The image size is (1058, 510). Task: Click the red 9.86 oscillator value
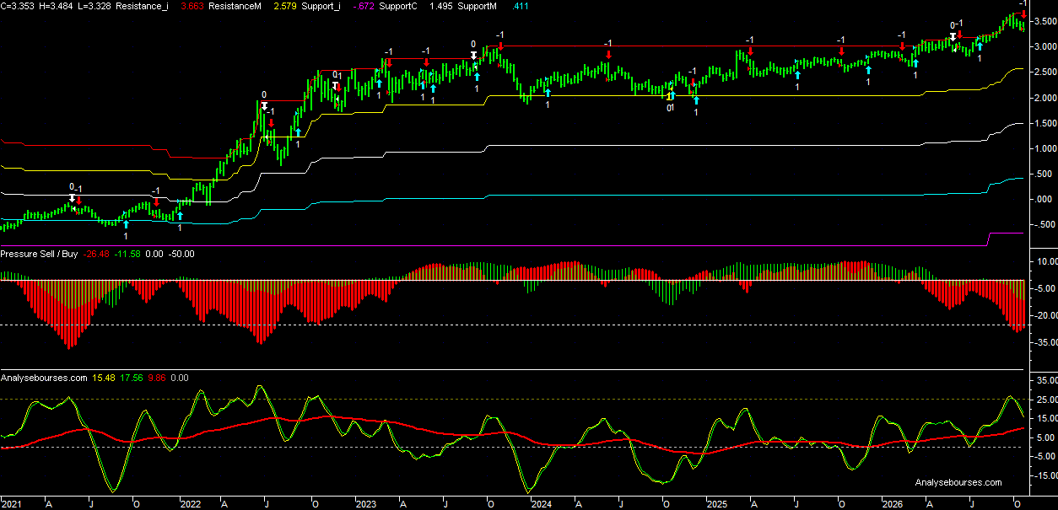tap(158, 378)
